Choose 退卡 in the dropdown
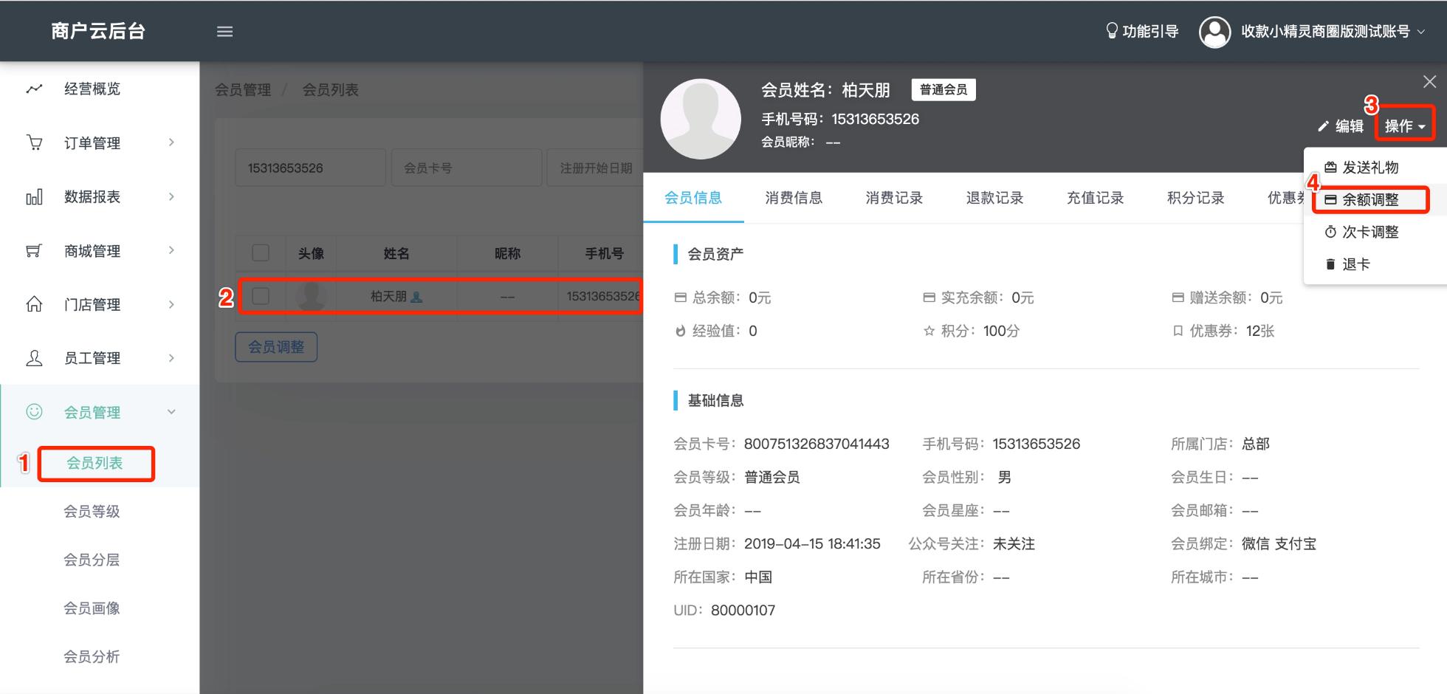 (1355, 264)
